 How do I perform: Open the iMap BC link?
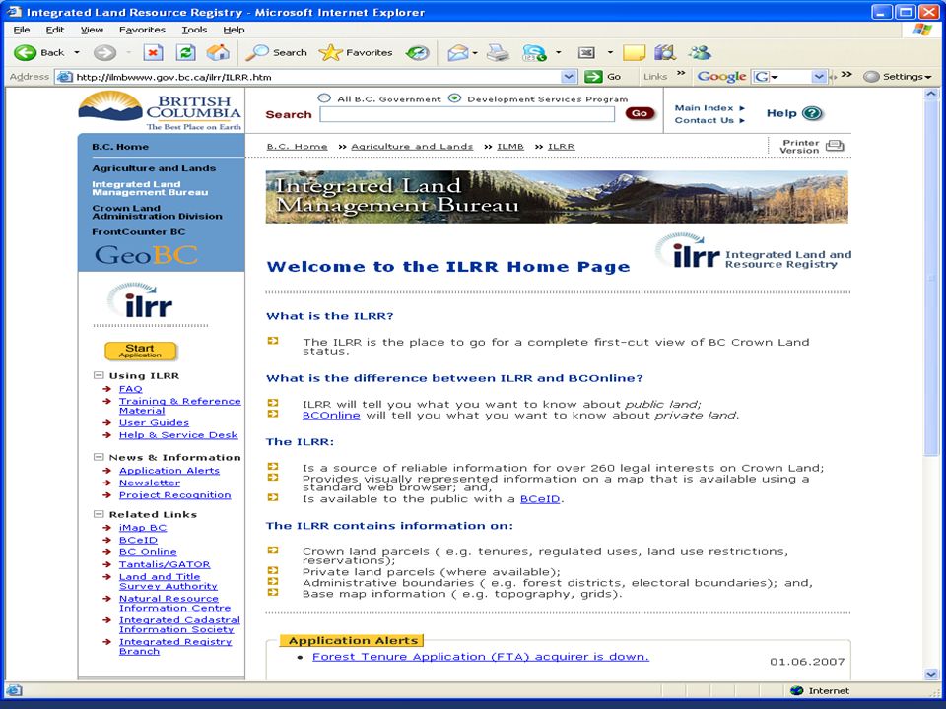(x=143, y=528)
